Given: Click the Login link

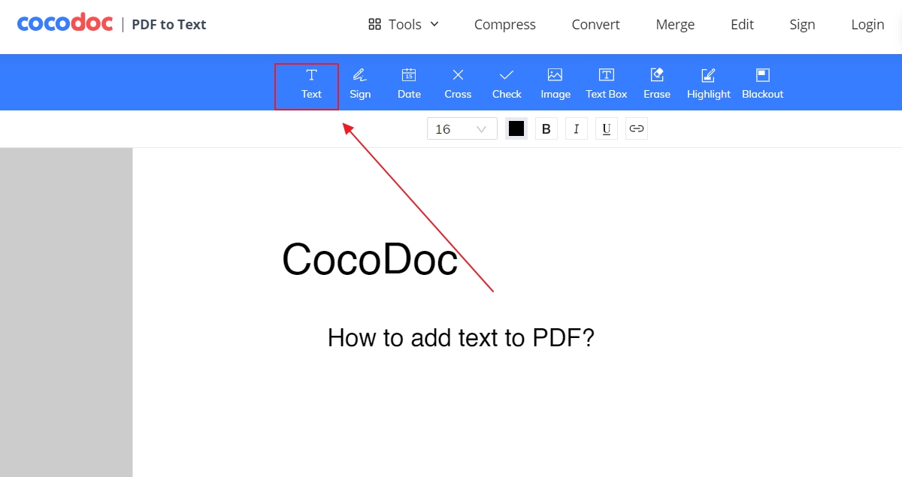Looking at the screenshot, I should coord(867,25).
